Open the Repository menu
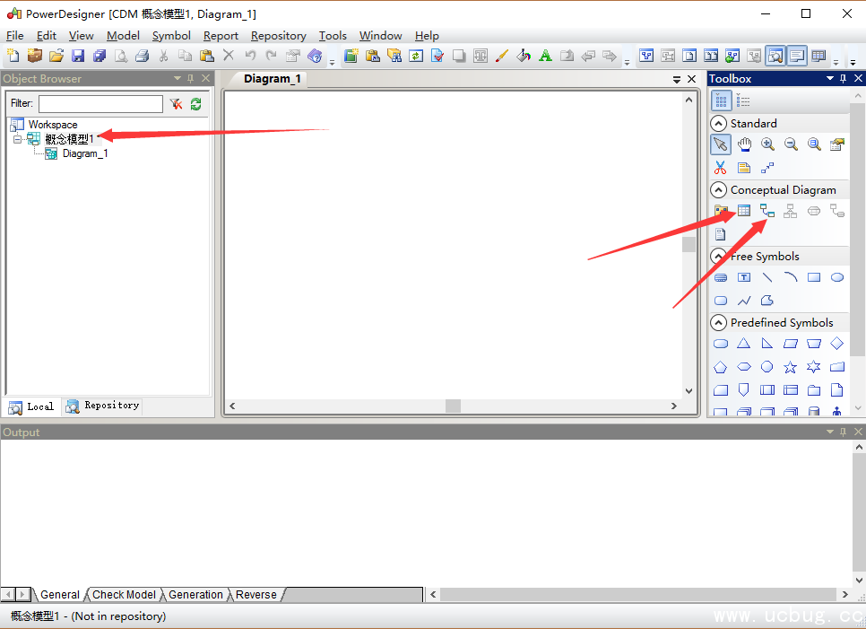866x629 pixels. pyautogui.click(x=278, y=35)
